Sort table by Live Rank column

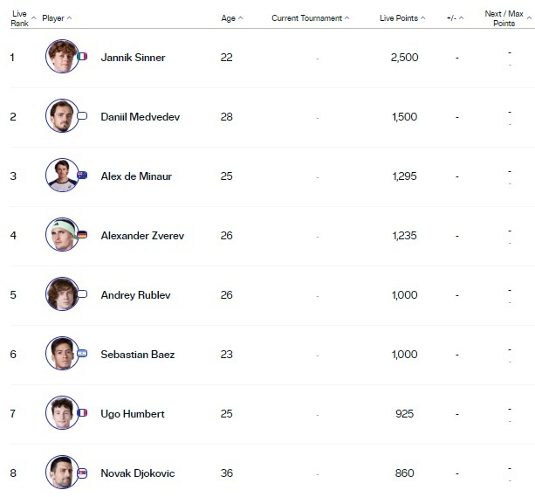pyautogui.click(x=21, y=18)
